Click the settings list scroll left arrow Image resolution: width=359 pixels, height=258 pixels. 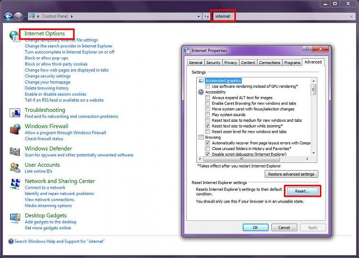click(200, 159)
